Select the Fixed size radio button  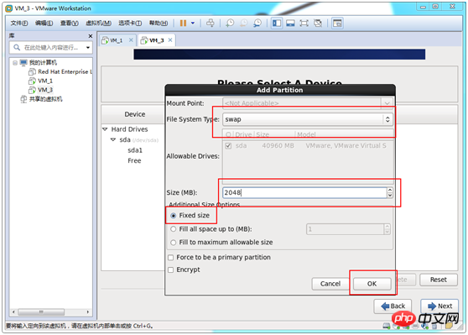point(173,216)
